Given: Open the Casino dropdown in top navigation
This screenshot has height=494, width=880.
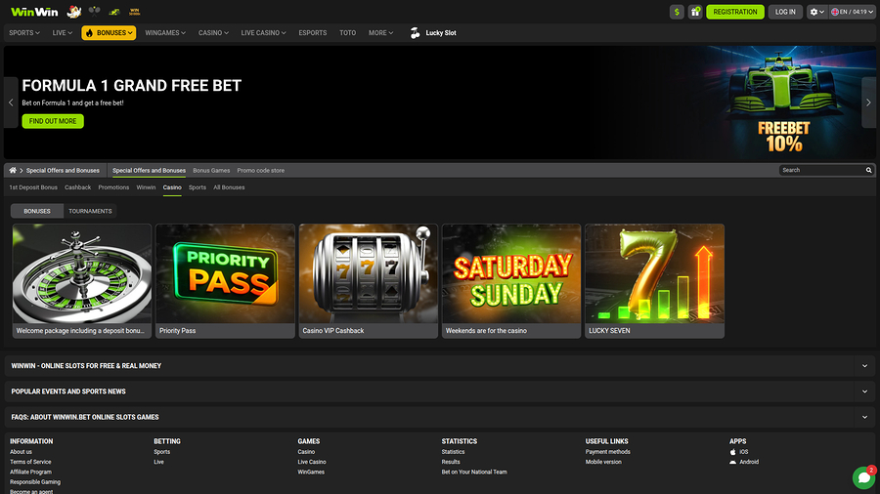Looking at the screenshot, I should (213, 33).
